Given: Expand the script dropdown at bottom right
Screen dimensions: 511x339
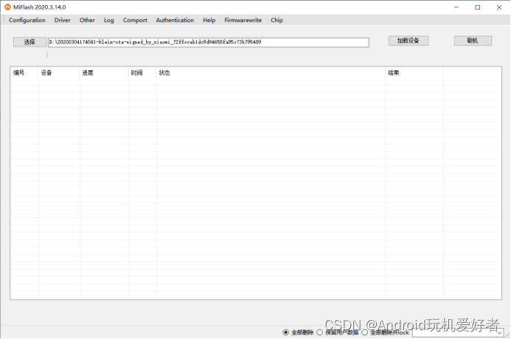Looking at the screenshot, I should (500, 333).
